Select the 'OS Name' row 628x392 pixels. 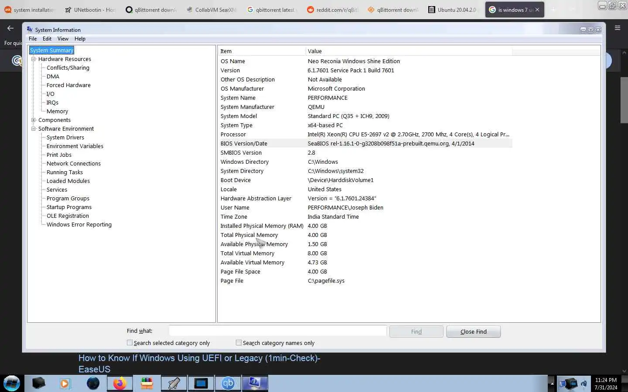365,61
